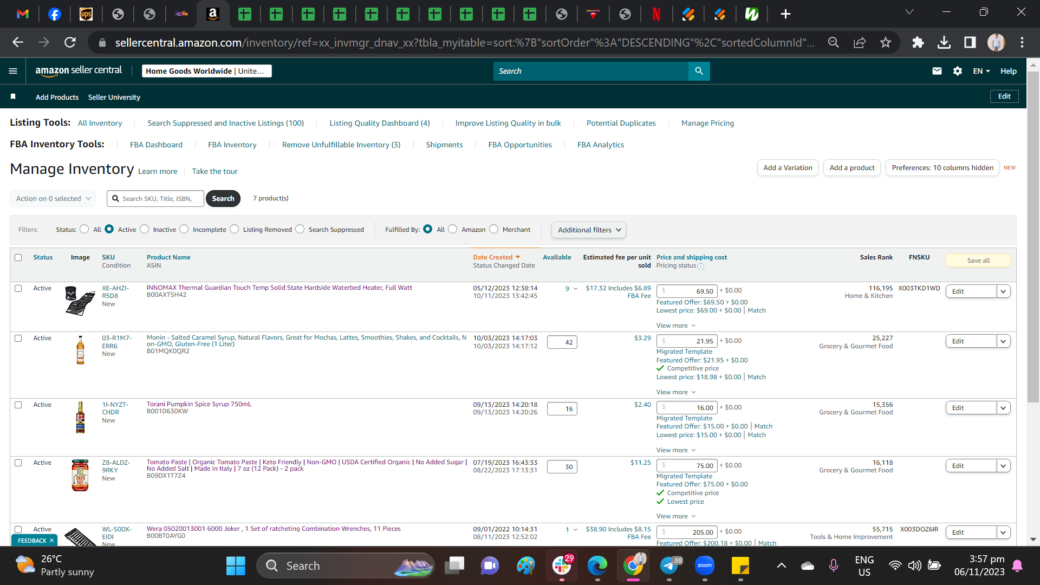Open the settings gear icon
Screen dimensions: 1040x585
tap(957, 71)
